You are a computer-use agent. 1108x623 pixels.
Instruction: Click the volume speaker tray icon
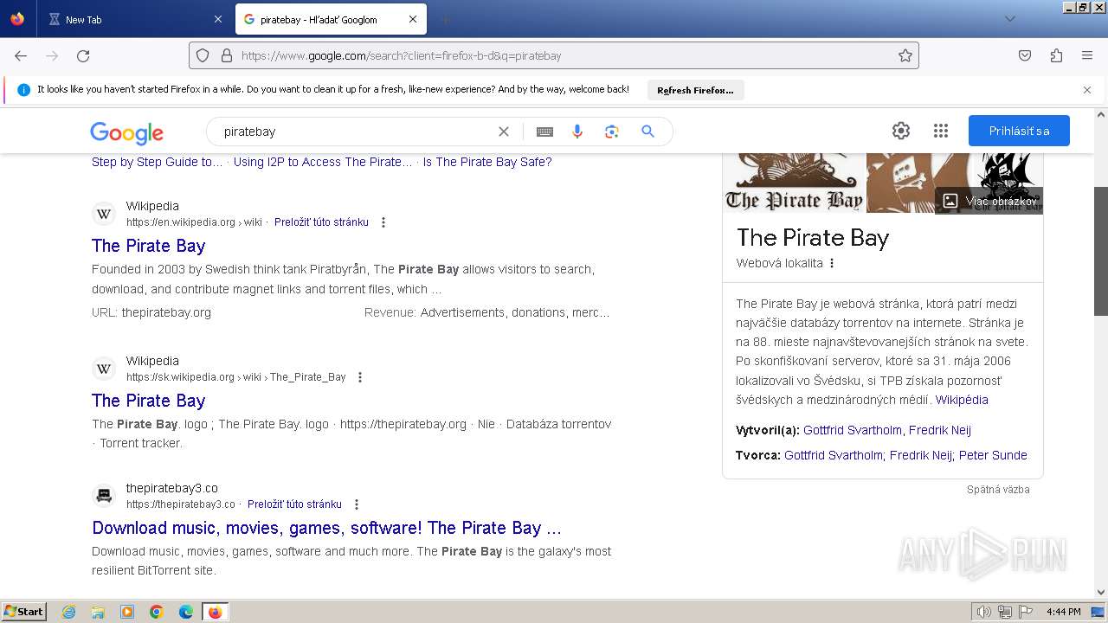click(984, 612)
